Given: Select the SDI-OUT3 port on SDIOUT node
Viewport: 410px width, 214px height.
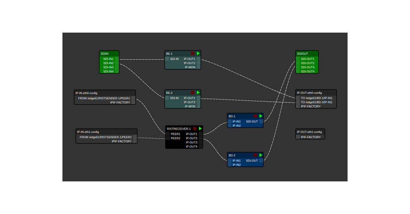Looking at the screenshot, I should [x=305, y=67].
